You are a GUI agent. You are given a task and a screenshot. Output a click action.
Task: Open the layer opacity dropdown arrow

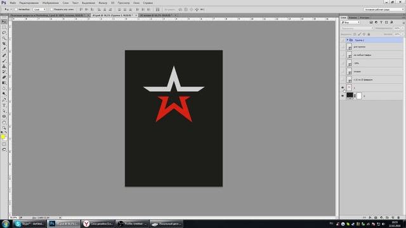pos(402,28)
